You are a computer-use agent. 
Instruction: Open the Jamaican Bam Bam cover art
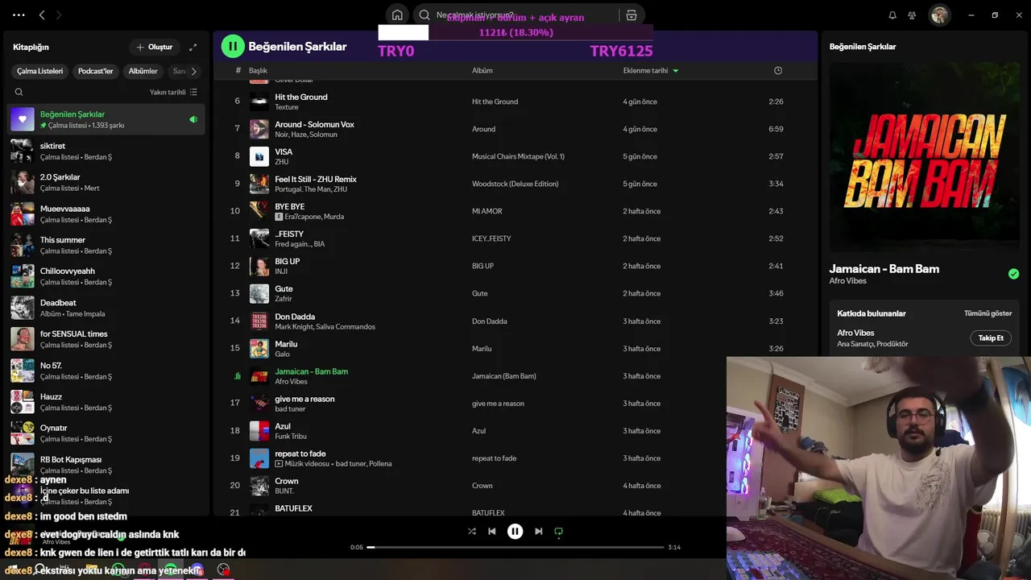924,158
